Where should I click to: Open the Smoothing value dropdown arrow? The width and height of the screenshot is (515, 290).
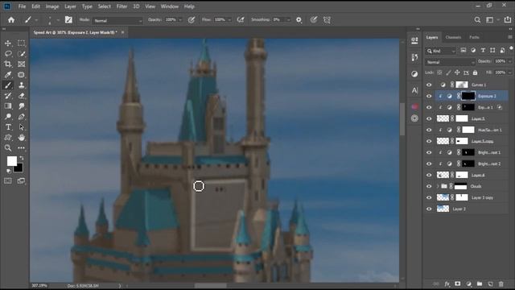pyautogui.click(x=288, y=20)
